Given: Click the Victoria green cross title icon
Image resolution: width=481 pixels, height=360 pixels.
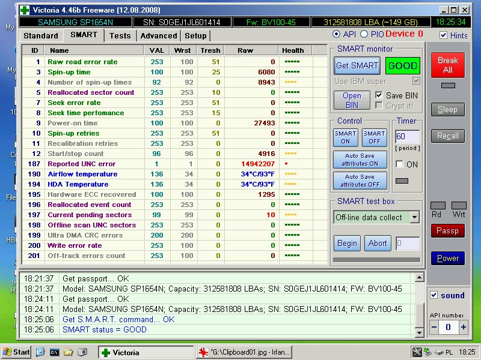Looking at the screenshot, I should [x=25, y=10].
